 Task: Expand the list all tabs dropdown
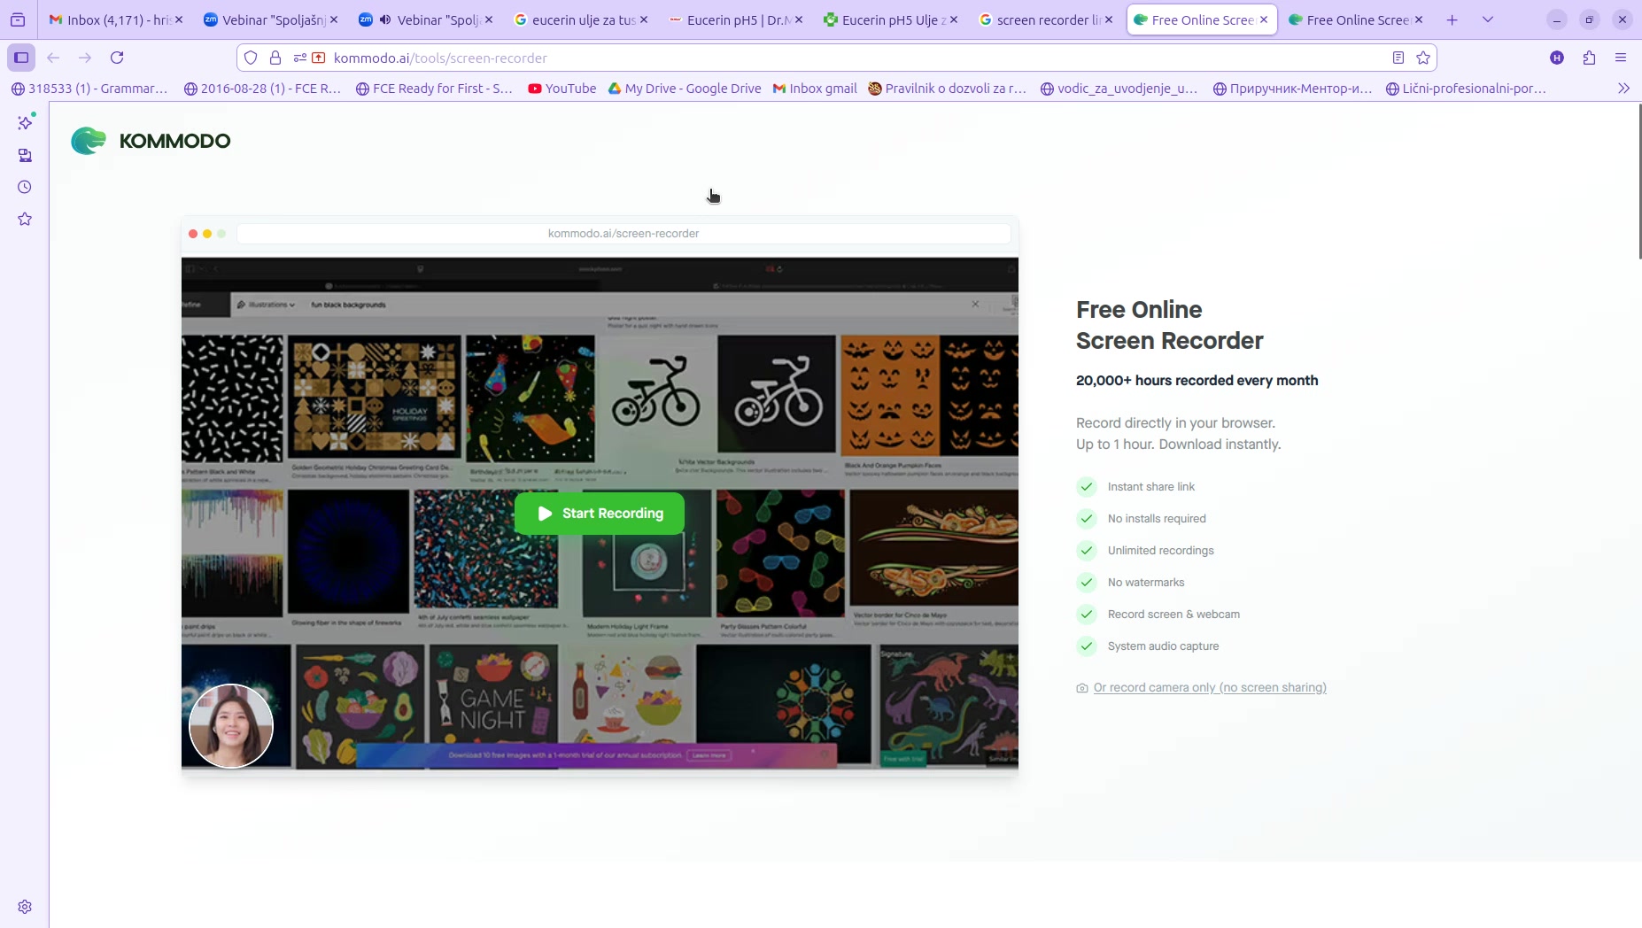[1488, 19]
